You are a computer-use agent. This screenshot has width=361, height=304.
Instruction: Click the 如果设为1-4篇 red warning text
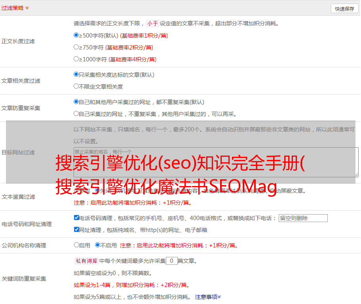[x=132, y=285]
